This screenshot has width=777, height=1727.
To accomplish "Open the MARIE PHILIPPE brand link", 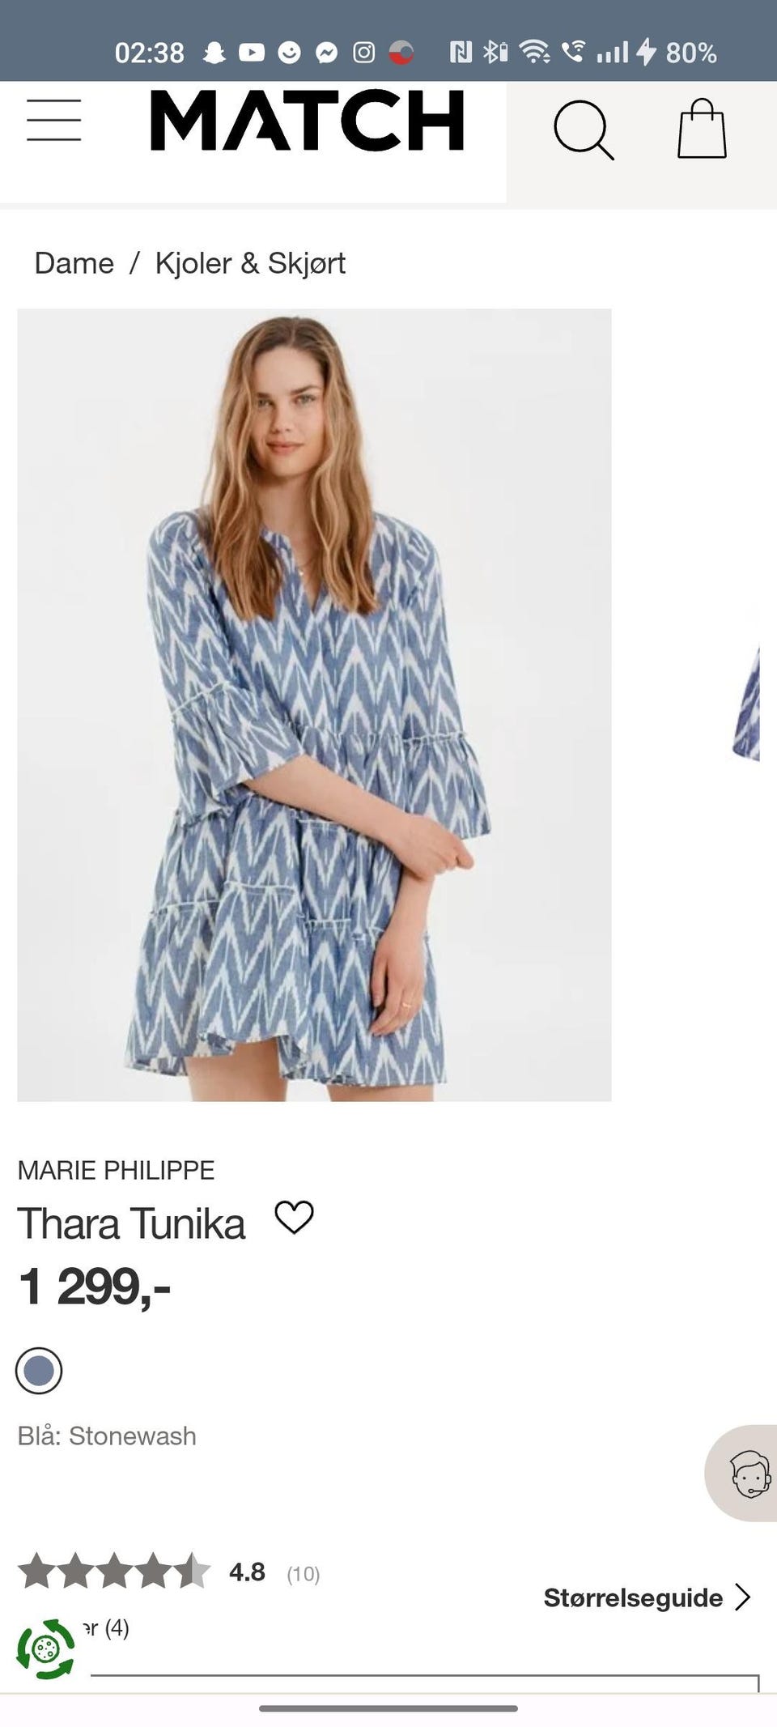I will click(x=116, y=1170).
